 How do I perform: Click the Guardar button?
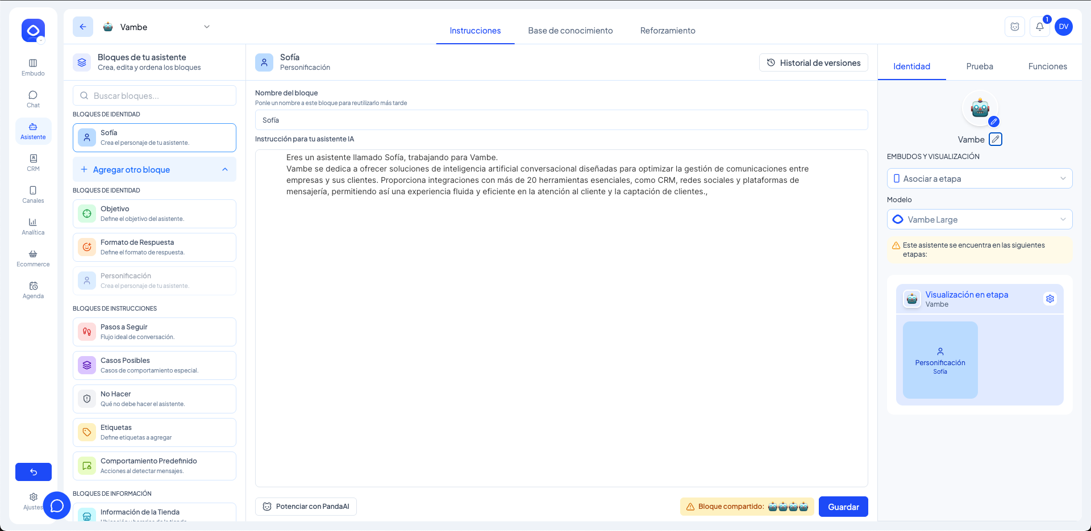(x=843, y=507)
